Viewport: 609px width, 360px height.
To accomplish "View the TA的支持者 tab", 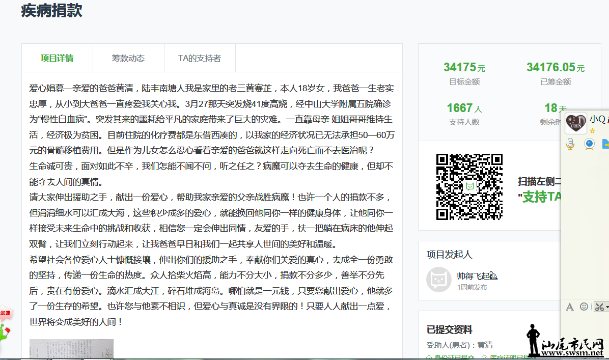I will [x=200, y=58].
